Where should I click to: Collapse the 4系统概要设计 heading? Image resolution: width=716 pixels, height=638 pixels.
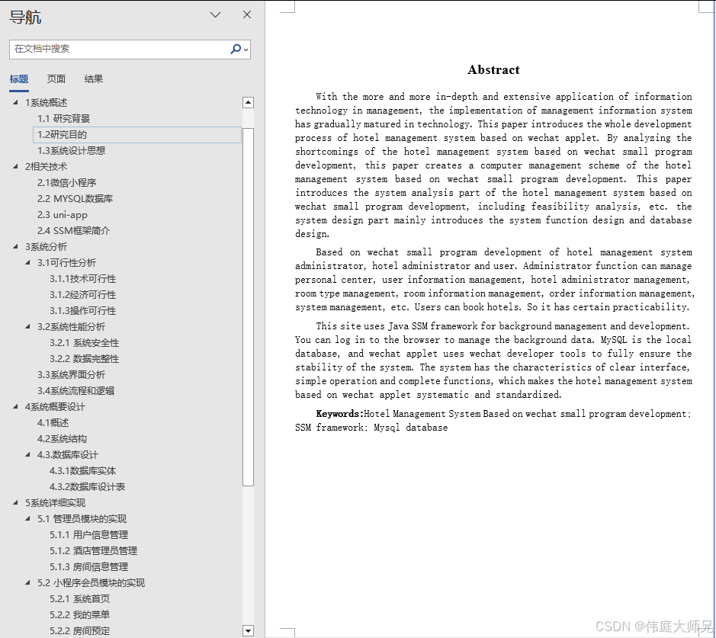pyautogui.click(x=15, y=406)
